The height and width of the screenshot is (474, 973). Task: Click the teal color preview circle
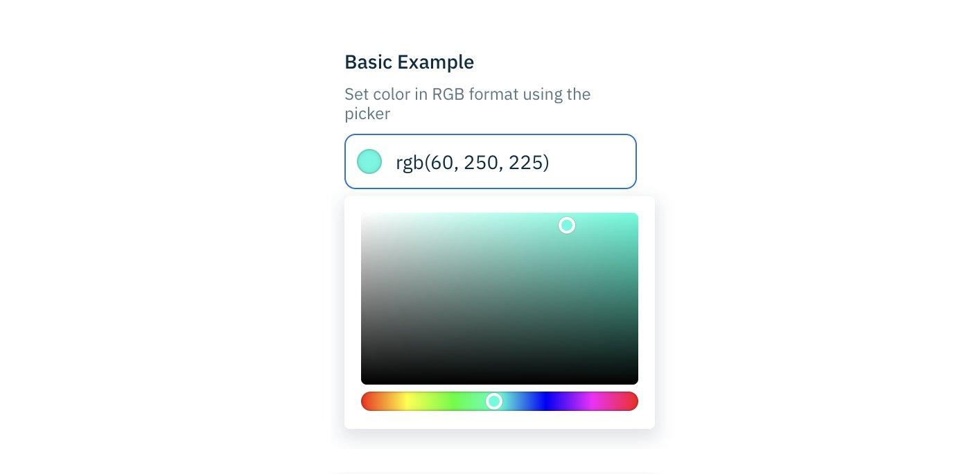369,161
